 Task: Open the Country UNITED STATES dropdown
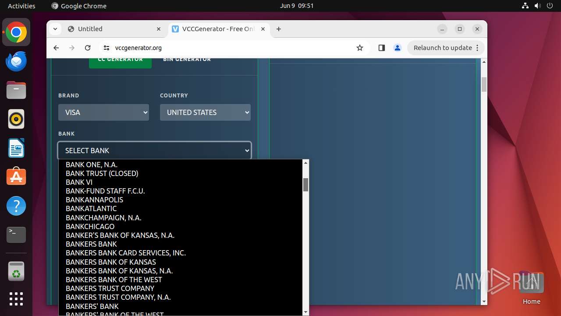(x=205, y=112)
